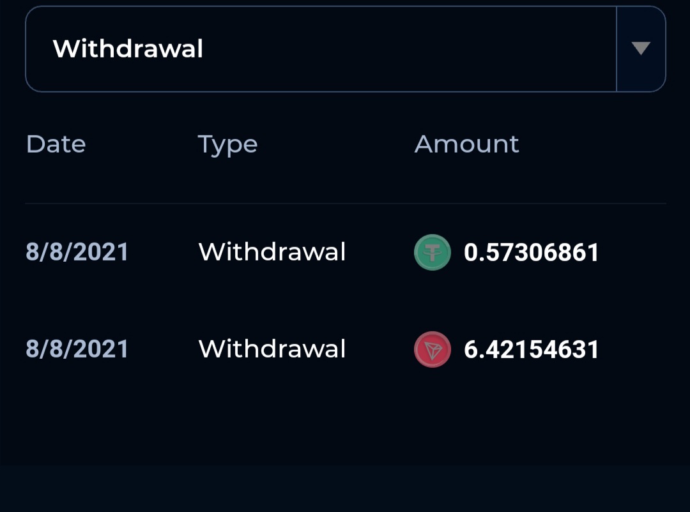690x512 pixels.
Task: Expand the filter using the triangle arrow
Action: [x=640, y=49]
